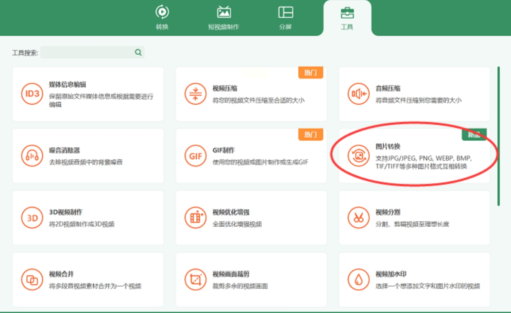Open 媒体信息编辑 tool title

[68, 85]
